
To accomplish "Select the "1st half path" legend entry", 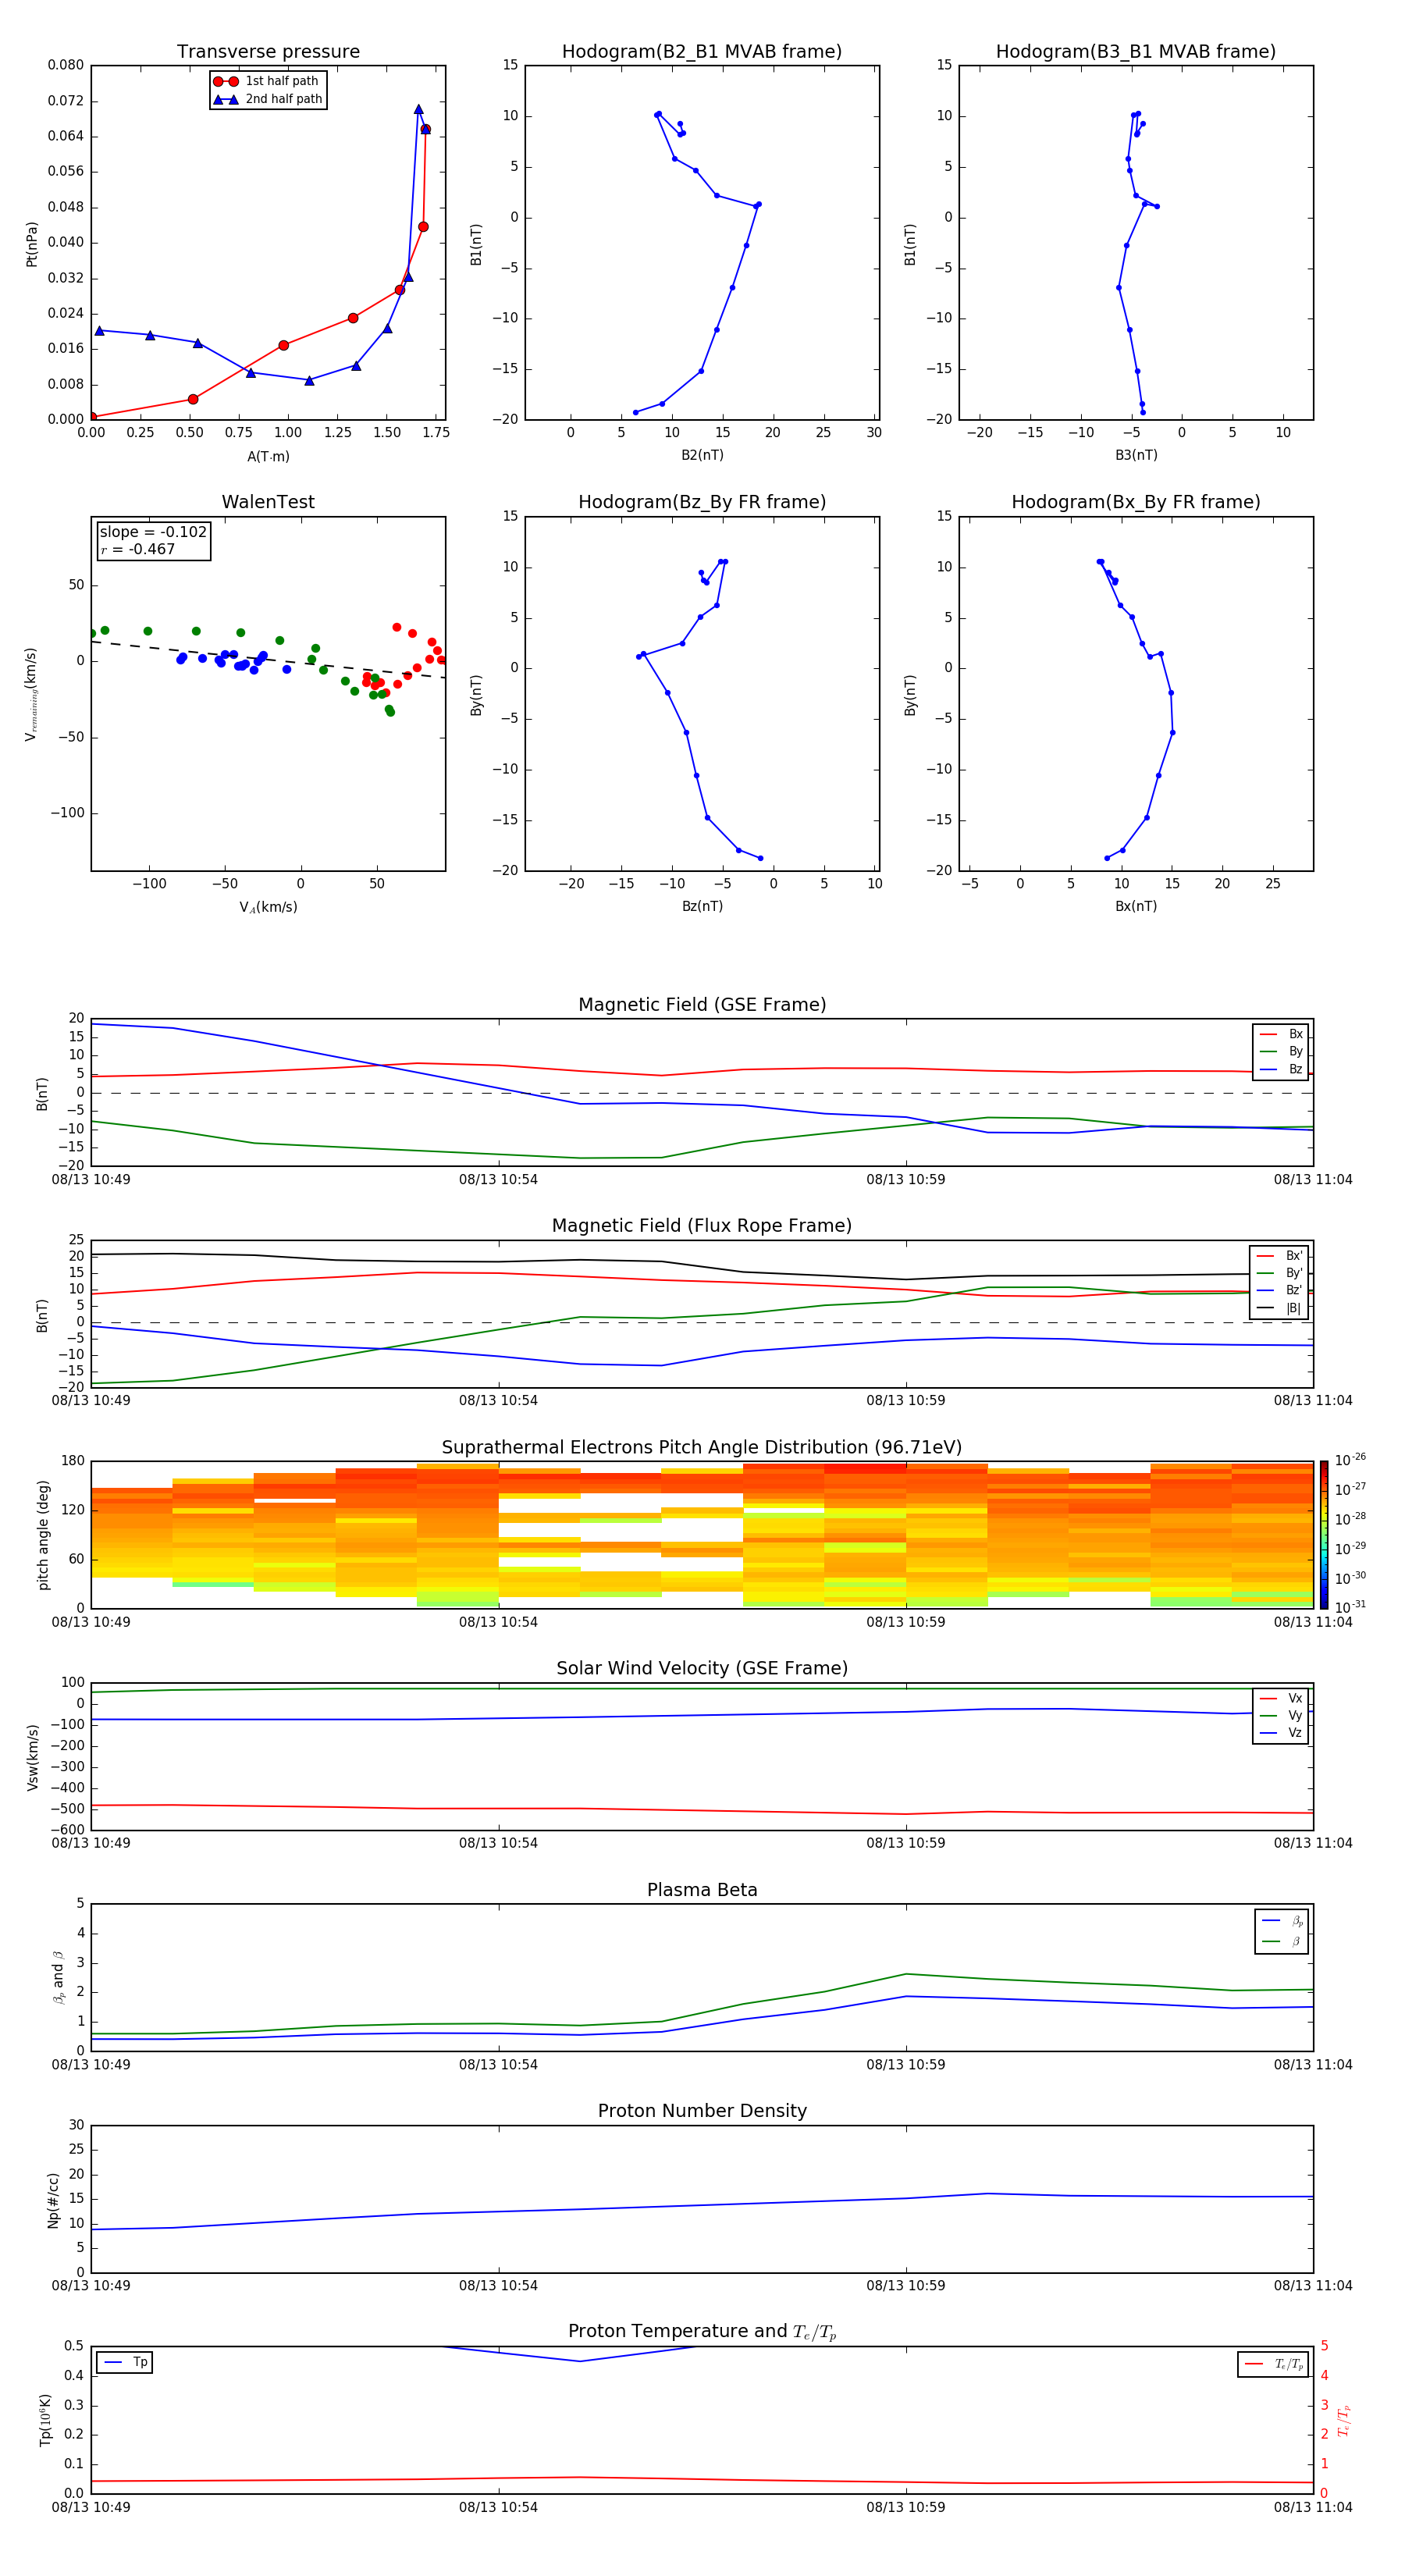I will 266,81.
